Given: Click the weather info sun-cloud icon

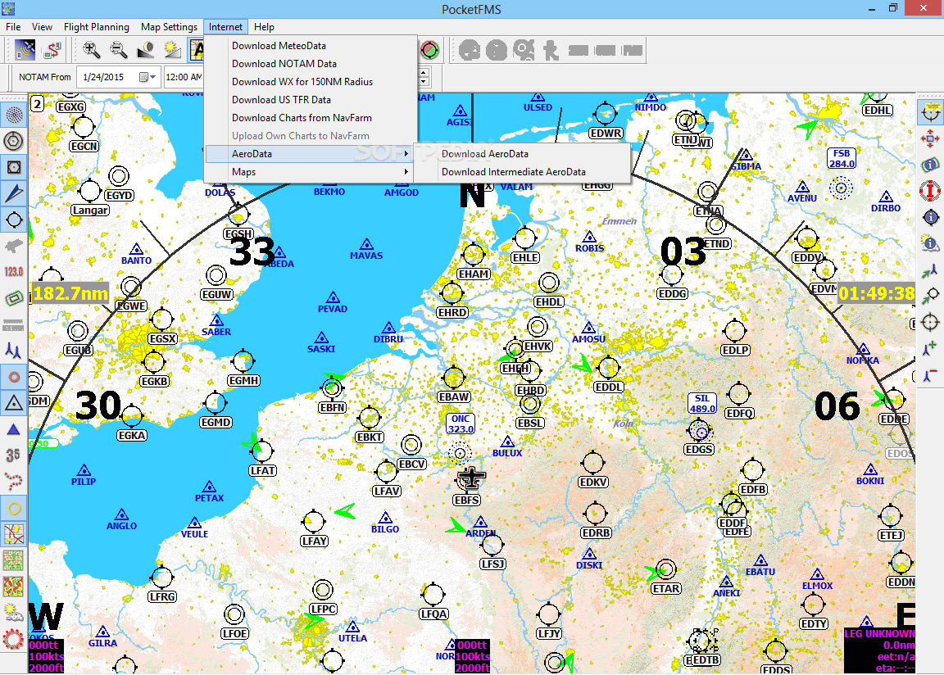Looking at the screenshot, I should [x=930, y=243].
